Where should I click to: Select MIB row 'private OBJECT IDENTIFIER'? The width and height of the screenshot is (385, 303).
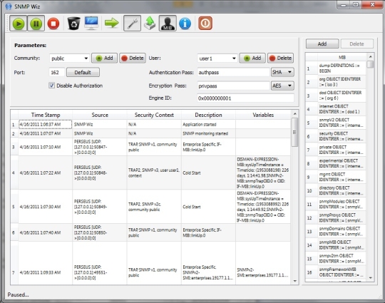342,150
